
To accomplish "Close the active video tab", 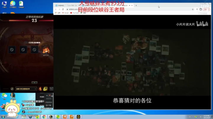I will pos(132,6).
